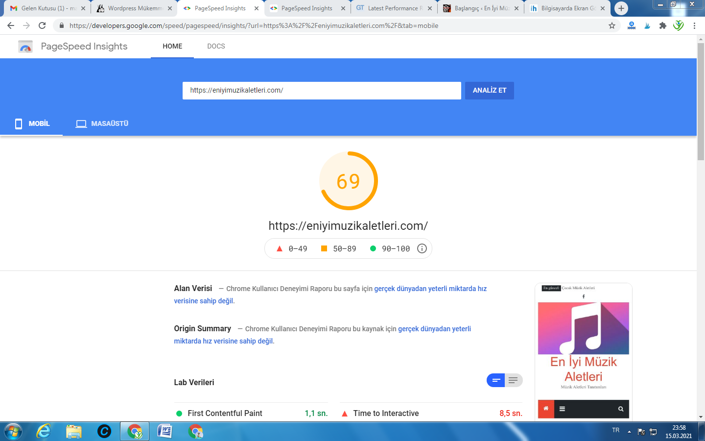Click the ANALİZ ET button
705x441 pixels.
coord(490,91)
